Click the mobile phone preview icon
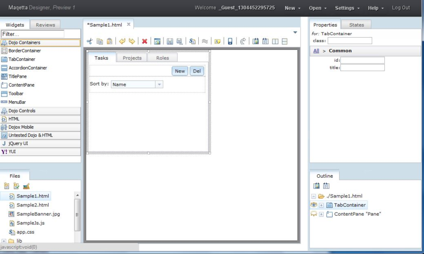This screenshot has width=424, height=254. (230, 41)
